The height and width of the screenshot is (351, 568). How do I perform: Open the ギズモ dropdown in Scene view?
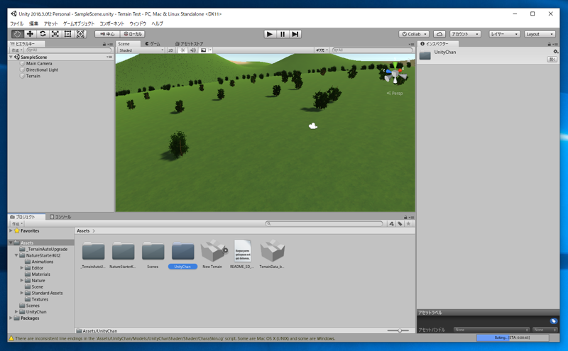[322, 50]
